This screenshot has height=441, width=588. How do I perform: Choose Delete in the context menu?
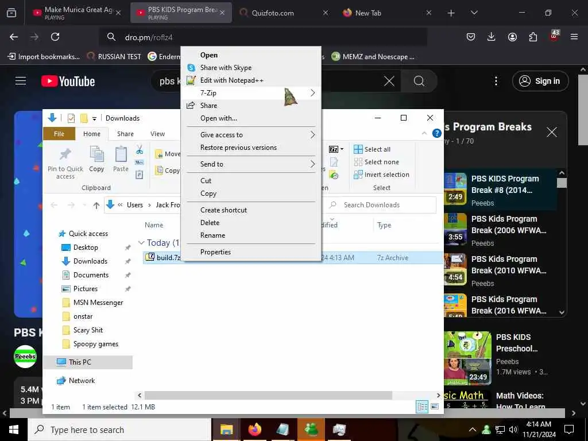coord(250,223)
